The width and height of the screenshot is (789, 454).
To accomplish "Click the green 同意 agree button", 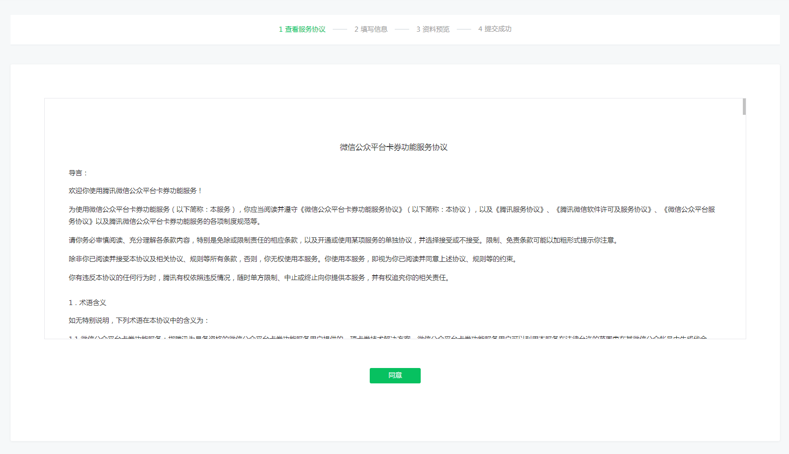I will tap(395, 376).
